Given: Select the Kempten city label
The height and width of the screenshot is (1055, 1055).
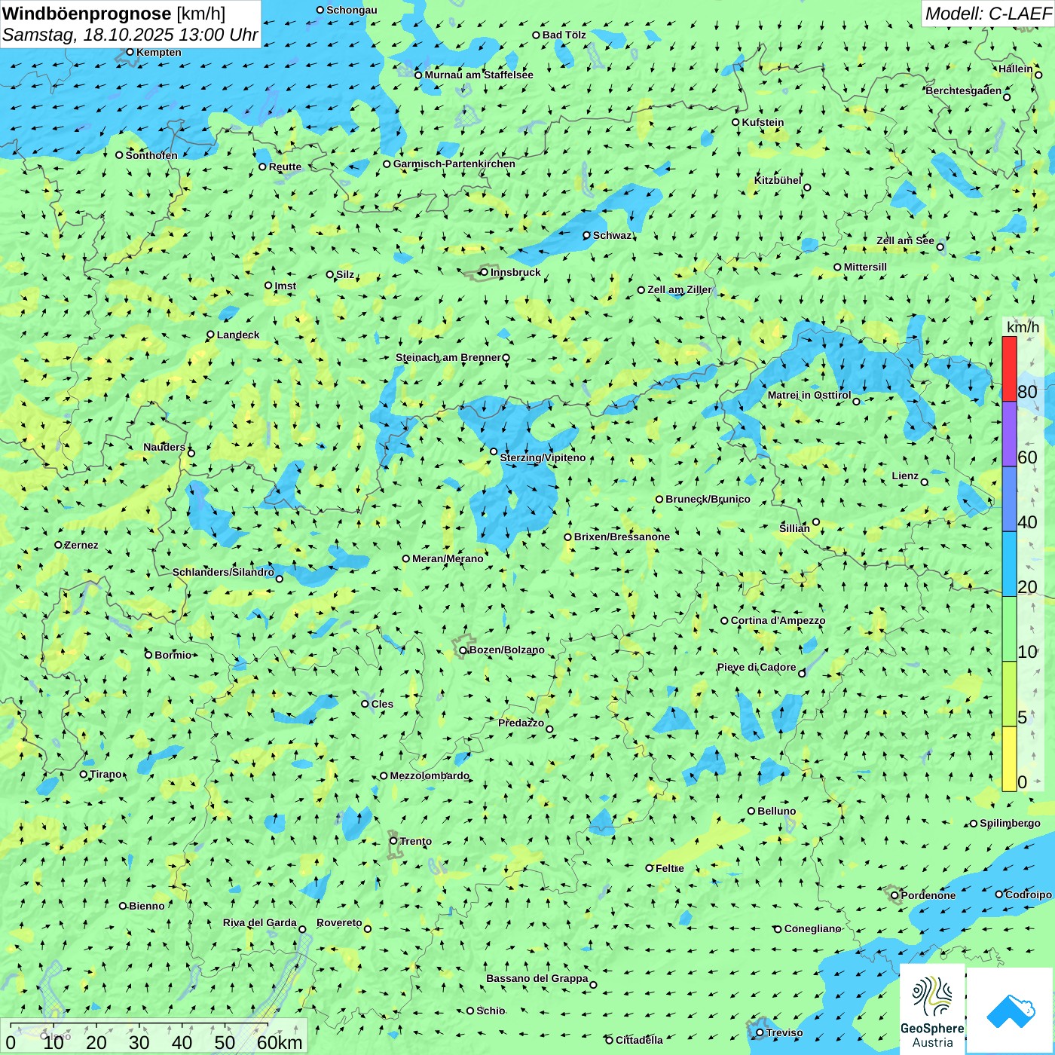Looking at the screenshot, I should tap(159, 52).
